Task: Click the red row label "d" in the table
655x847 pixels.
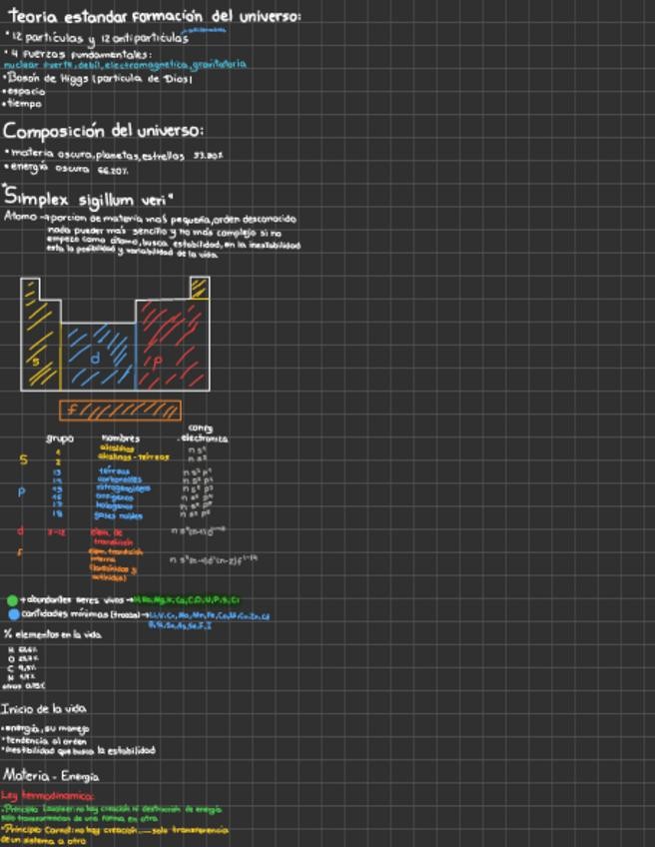Action: pos(21,531)
